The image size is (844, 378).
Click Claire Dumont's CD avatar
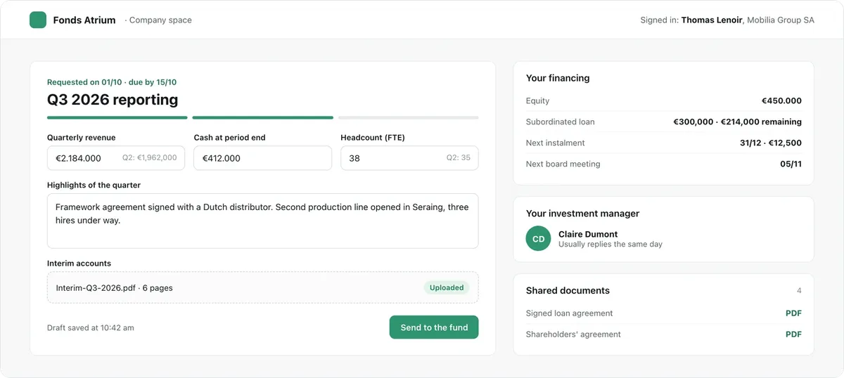(x=538, y=239)
